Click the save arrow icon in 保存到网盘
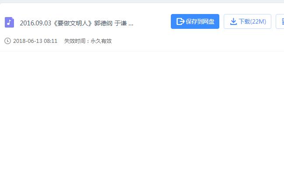Screen dimensions: 284x175 tap(180, 21)
